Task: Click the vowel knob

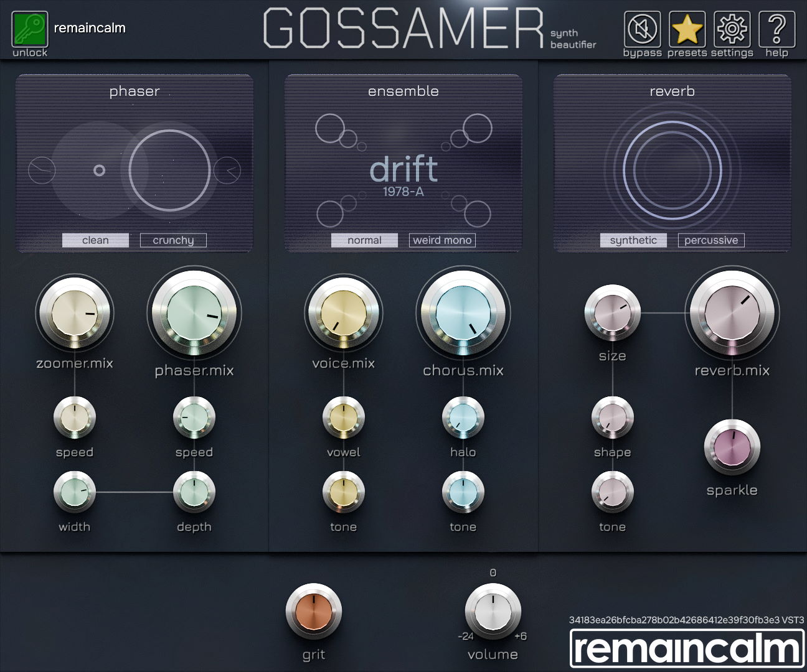Action: 344,418
